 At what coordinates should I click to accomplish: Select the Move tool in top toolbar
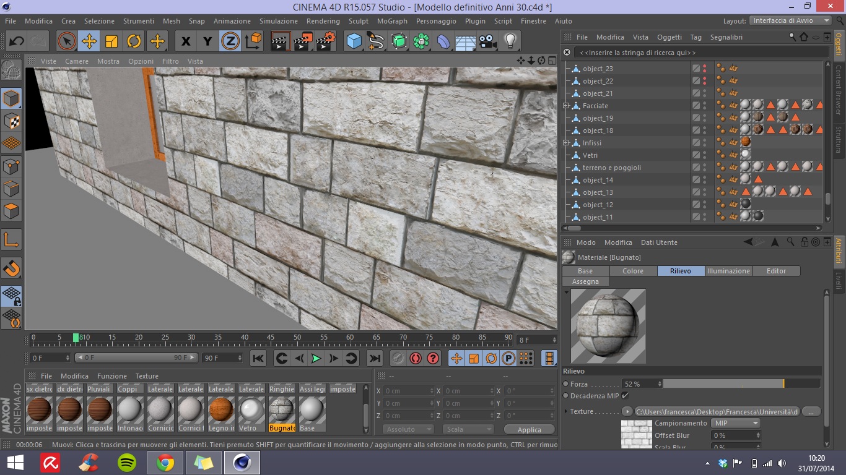pos(89,41)
